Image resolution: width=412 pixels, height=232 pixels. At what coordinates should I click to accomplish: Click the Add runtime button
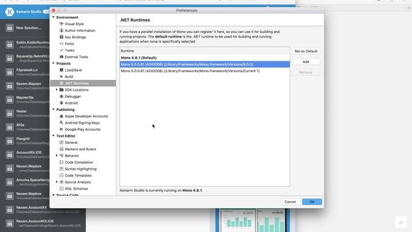[x=306, y=62]
